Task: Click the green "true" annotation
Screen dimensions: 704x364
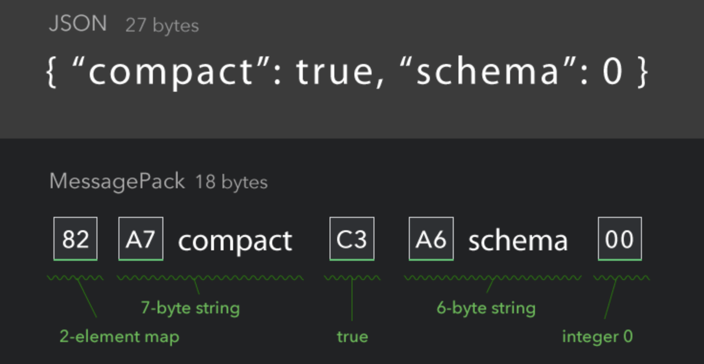Action: [352, 337]
